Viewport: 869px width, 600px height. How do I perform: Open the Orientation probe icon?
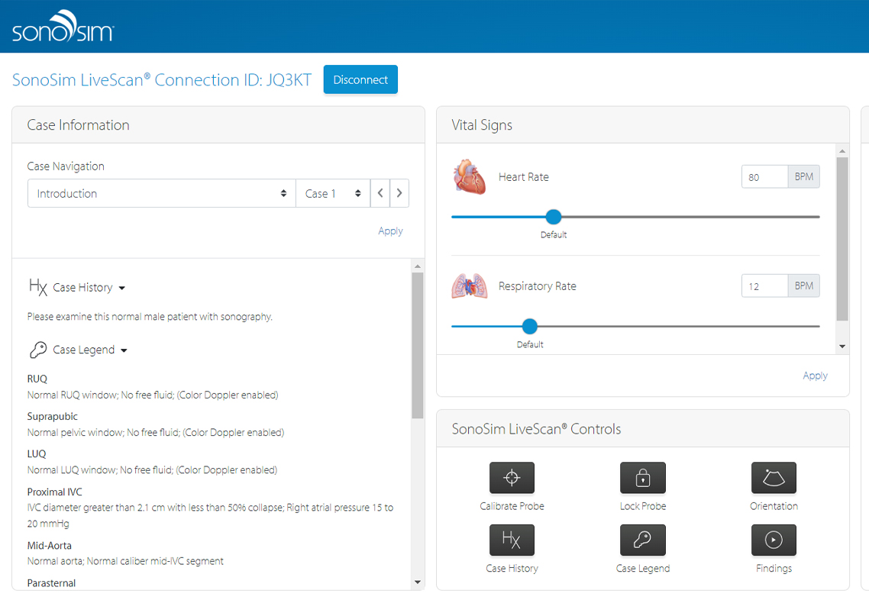(x=773, y=478)
